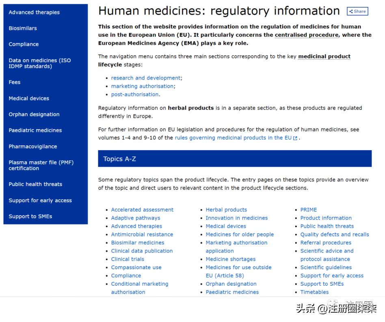This screenshot has height=322, width=385.
Task: Open the 'research and development' lifecycle link
Action: coord(145,78)
